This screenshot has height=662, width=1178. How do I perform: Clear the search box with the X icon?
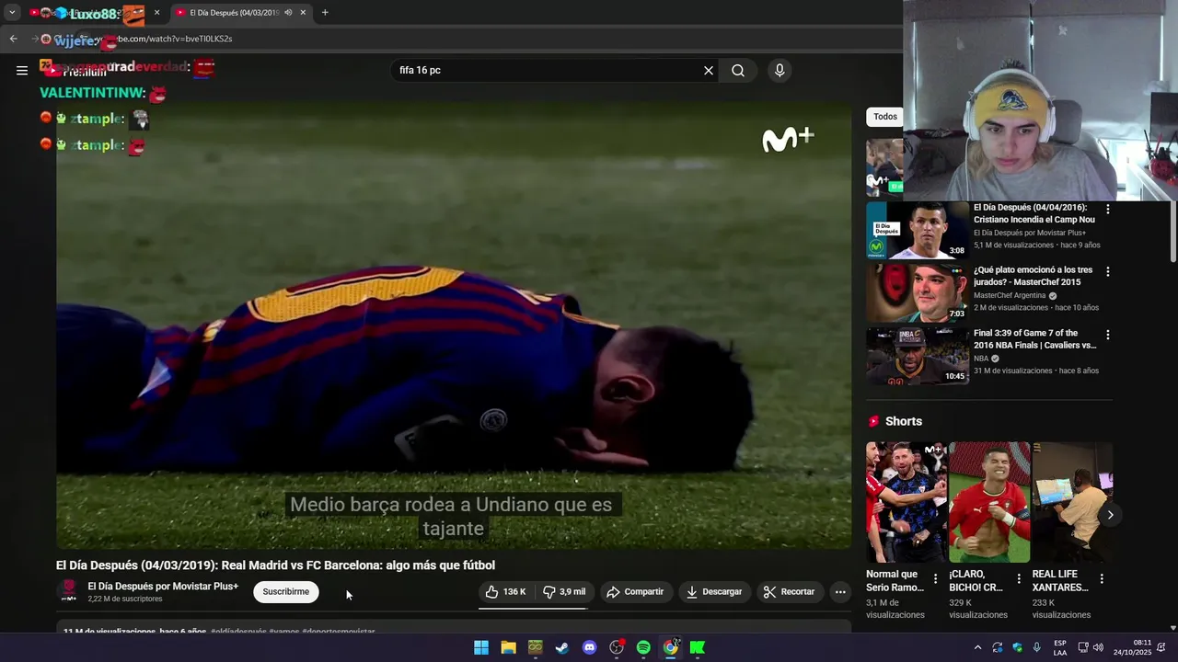(709, 70)
